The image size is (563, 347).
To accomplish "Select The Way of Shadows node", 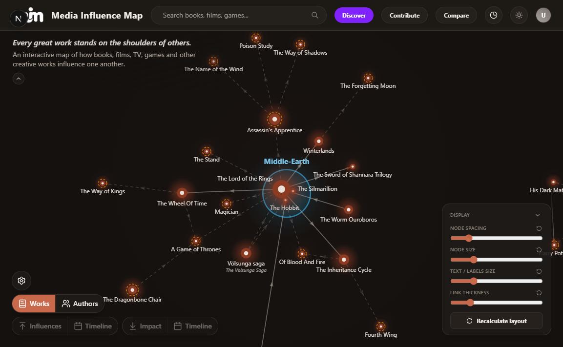I will (x=300, y=44).
